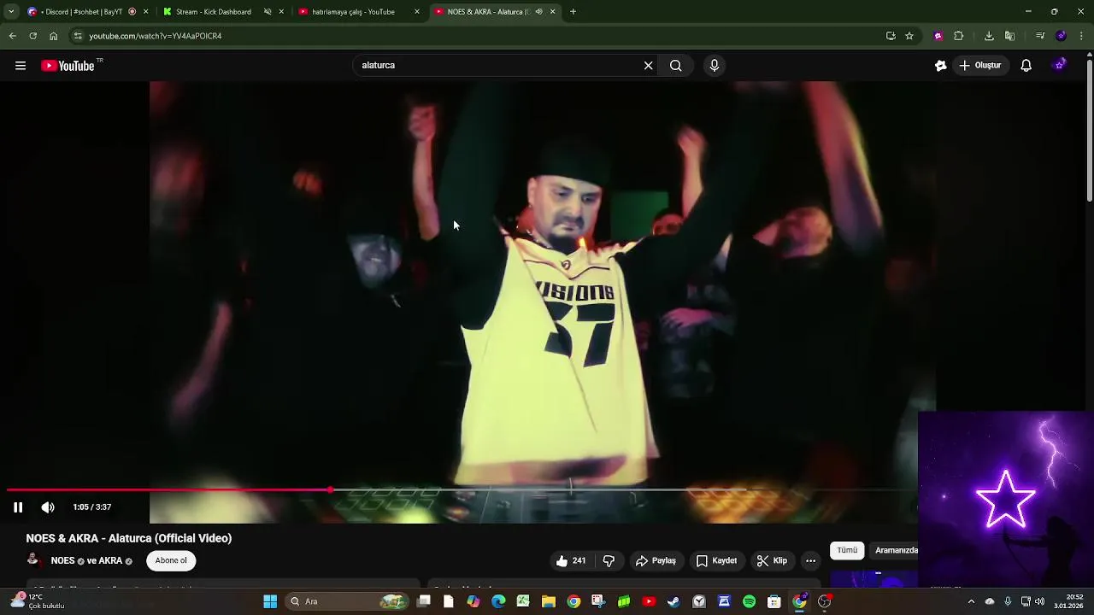Open the NOES channel link
The height and width of the screenshot is (615, 1094).
(63, 561)
